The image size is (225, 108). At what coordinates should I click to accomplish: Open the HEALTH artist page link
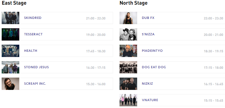[x=31, y=51]
